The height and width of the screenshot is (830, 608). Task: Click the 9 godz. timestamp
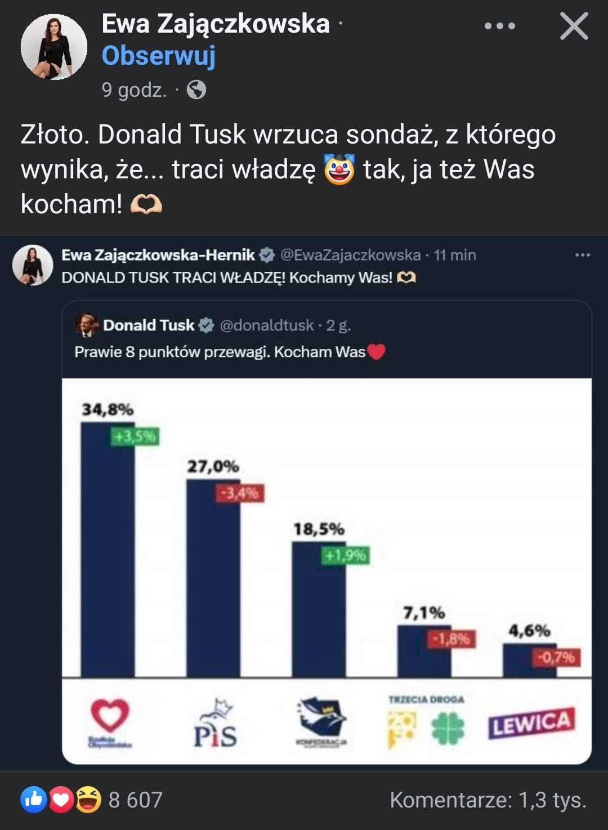(x=134, y=90)
